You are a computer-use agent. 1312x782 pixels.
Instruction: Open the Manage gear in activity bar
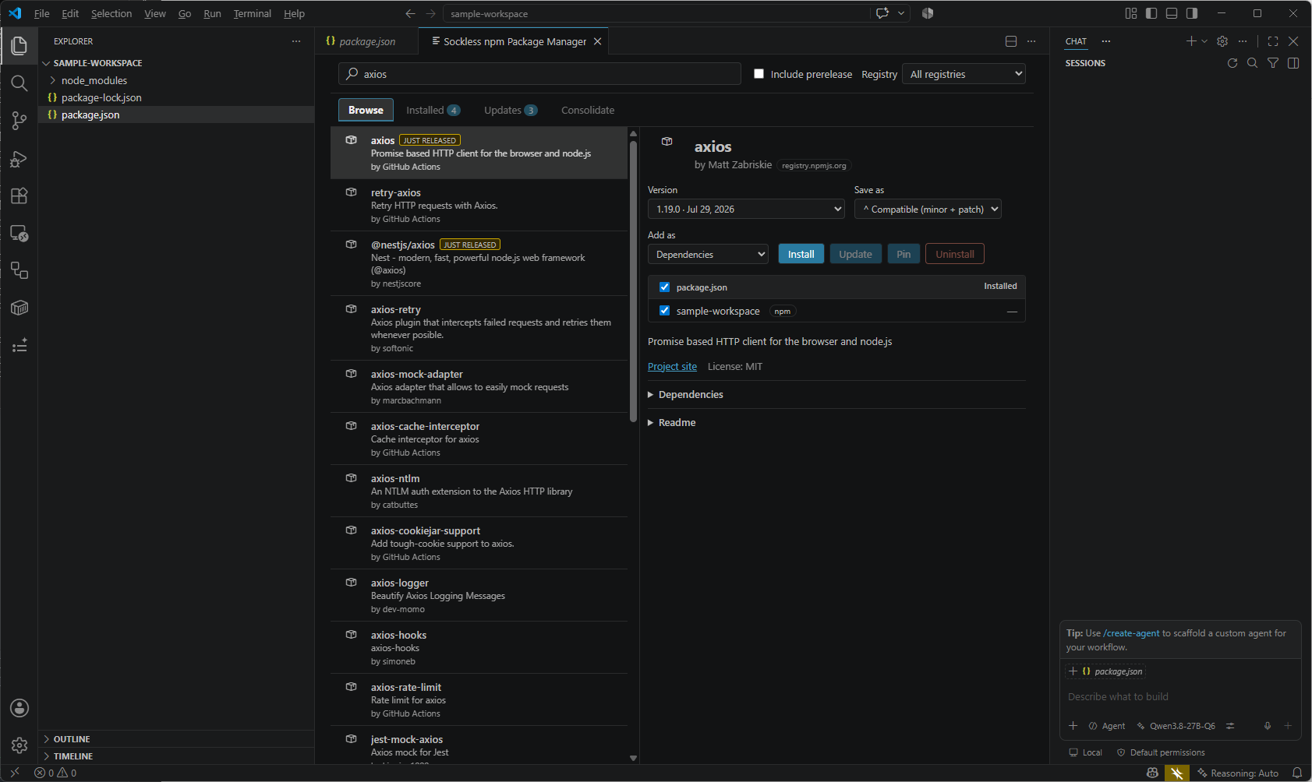coord(19,745)
